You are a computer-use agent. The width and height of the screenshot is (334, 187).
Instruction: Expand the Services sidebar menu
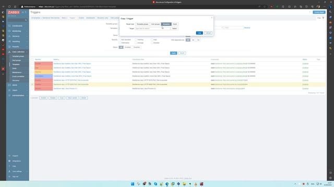point(18,36)
